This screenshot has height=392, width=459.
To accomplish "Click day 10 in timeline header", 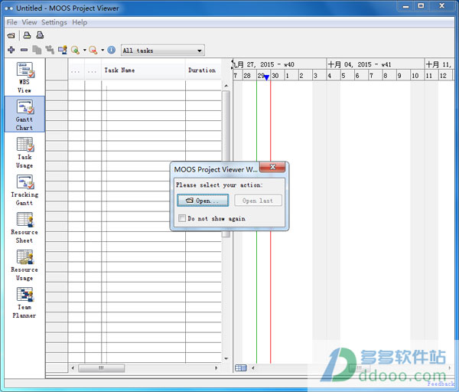I will tap(417, 76).
